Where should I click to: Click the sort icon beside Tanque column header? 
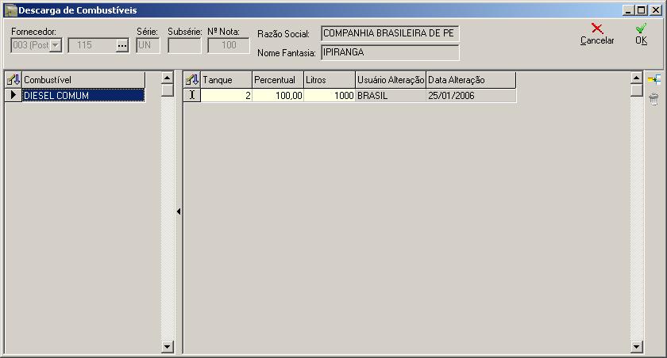[x=192, y=79]
